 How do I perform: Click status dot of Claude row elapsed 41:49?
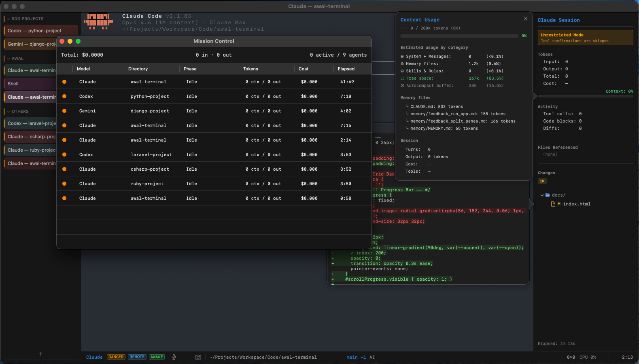(x=64, y=82)
